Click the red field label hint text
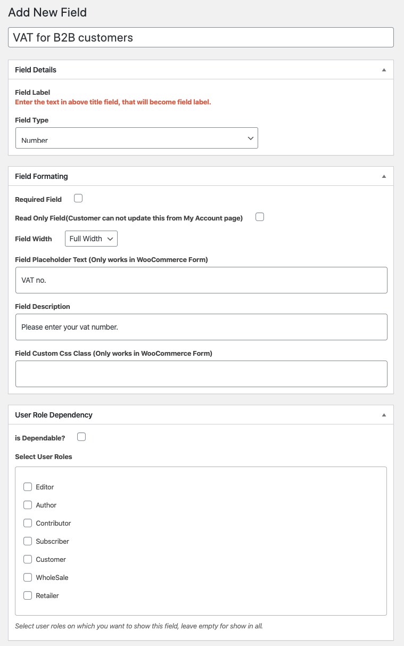The image size is (404, 646). coord(113,102)
